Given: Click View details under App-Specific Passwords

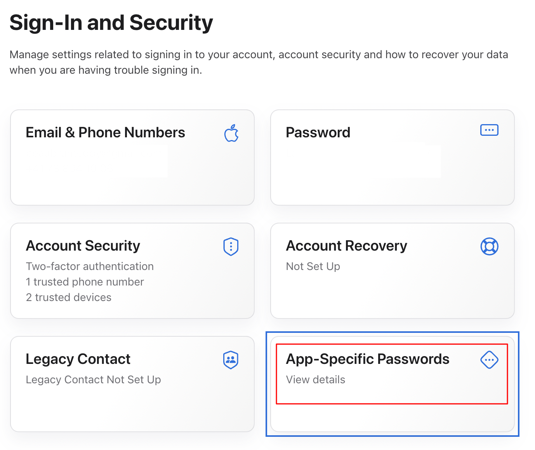Looking at the screenshot, I should pyautogui.click(x=315, y=380).
